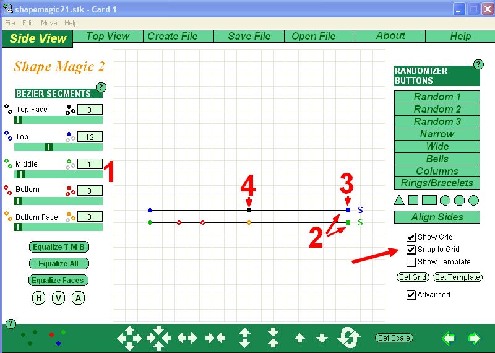
Task: Enable Show Template checkbox
Action: coord(411,262)
